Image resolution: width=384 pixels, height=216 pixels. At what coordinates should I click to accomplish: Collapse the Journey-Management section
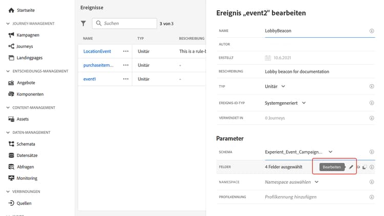8,23
